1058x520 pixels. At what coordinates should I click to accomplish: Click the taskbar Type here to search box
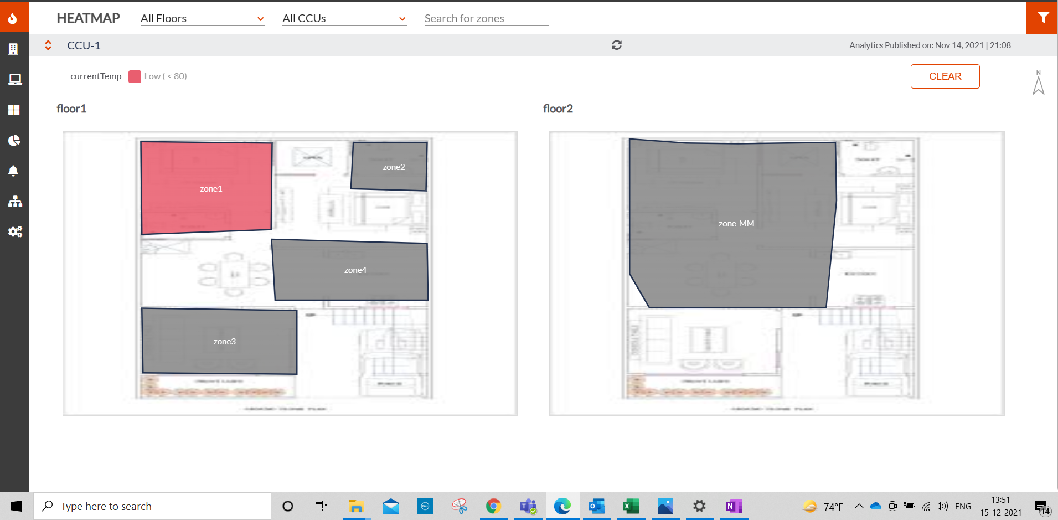coord(152,506)
